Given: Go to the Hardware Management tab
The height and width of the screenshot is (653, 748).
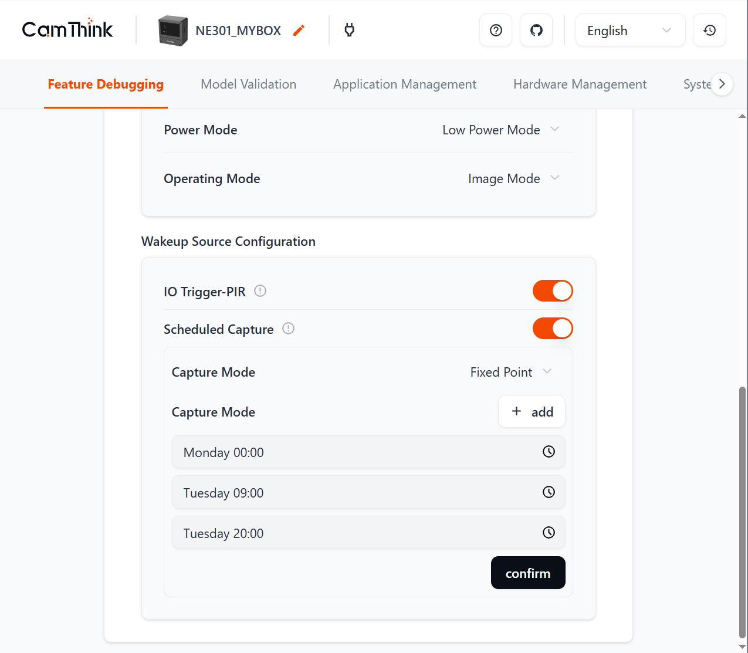Looking at the screenshot, I should 580,84.
